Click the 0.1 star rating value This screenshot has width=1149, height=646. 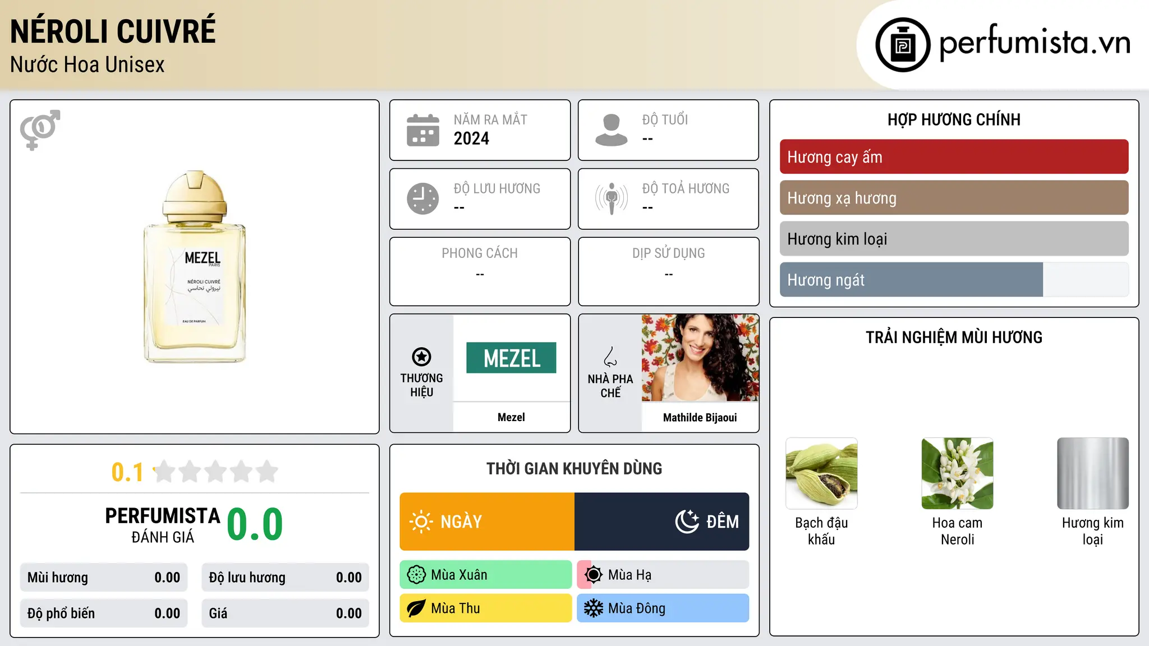(x=127, y=472)
